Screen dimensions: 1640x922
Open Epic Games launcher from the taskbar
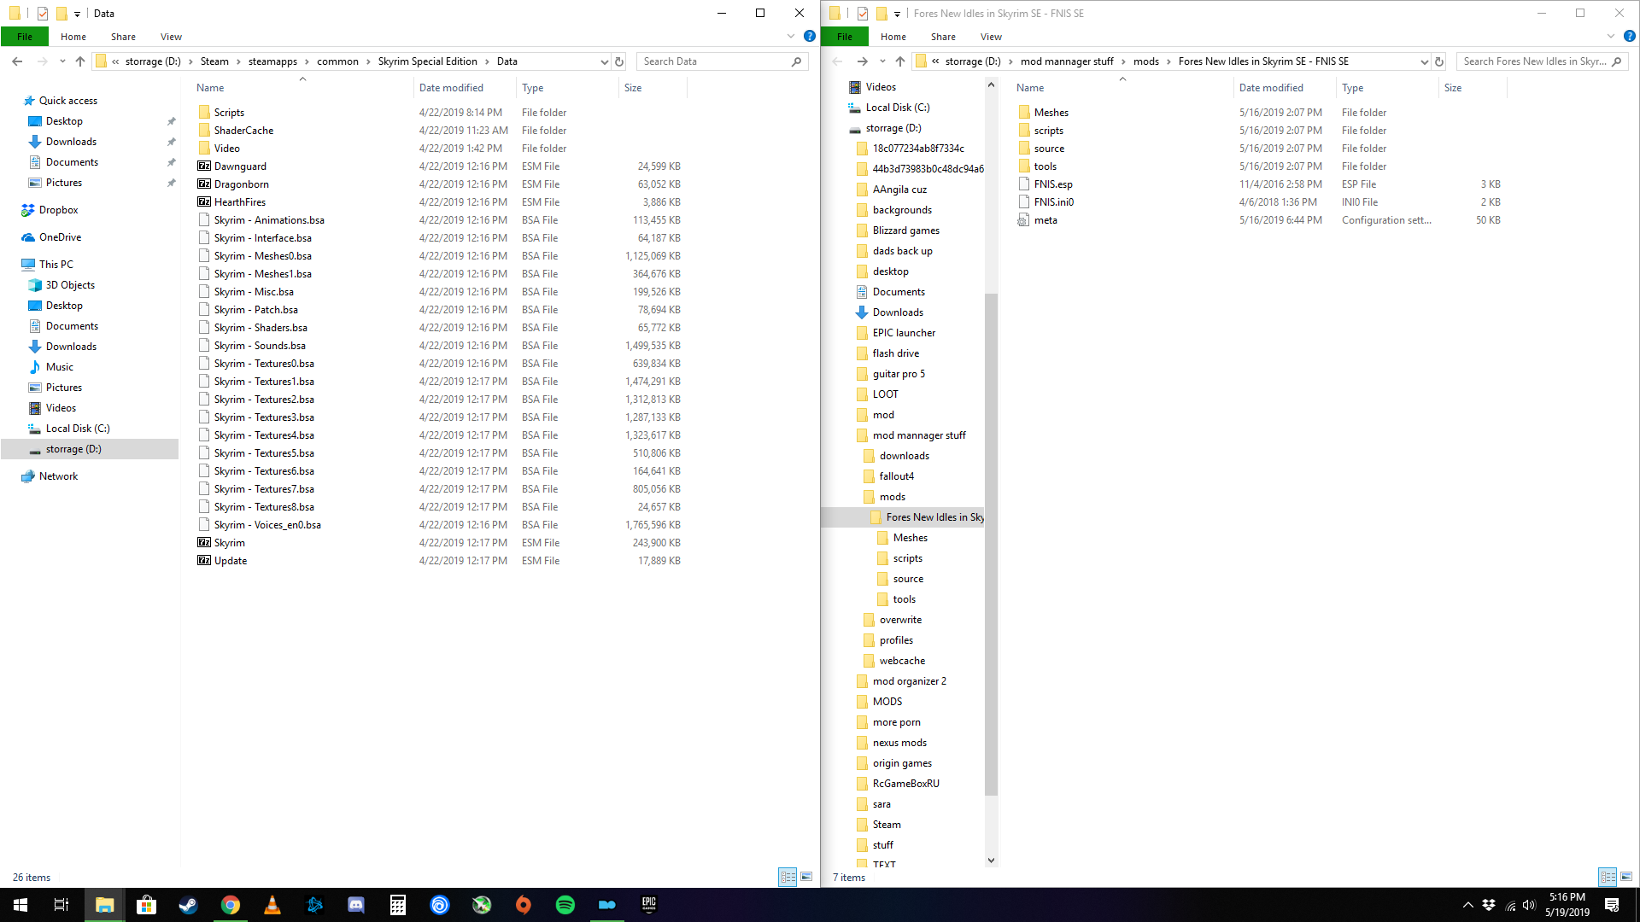point(649,905)
